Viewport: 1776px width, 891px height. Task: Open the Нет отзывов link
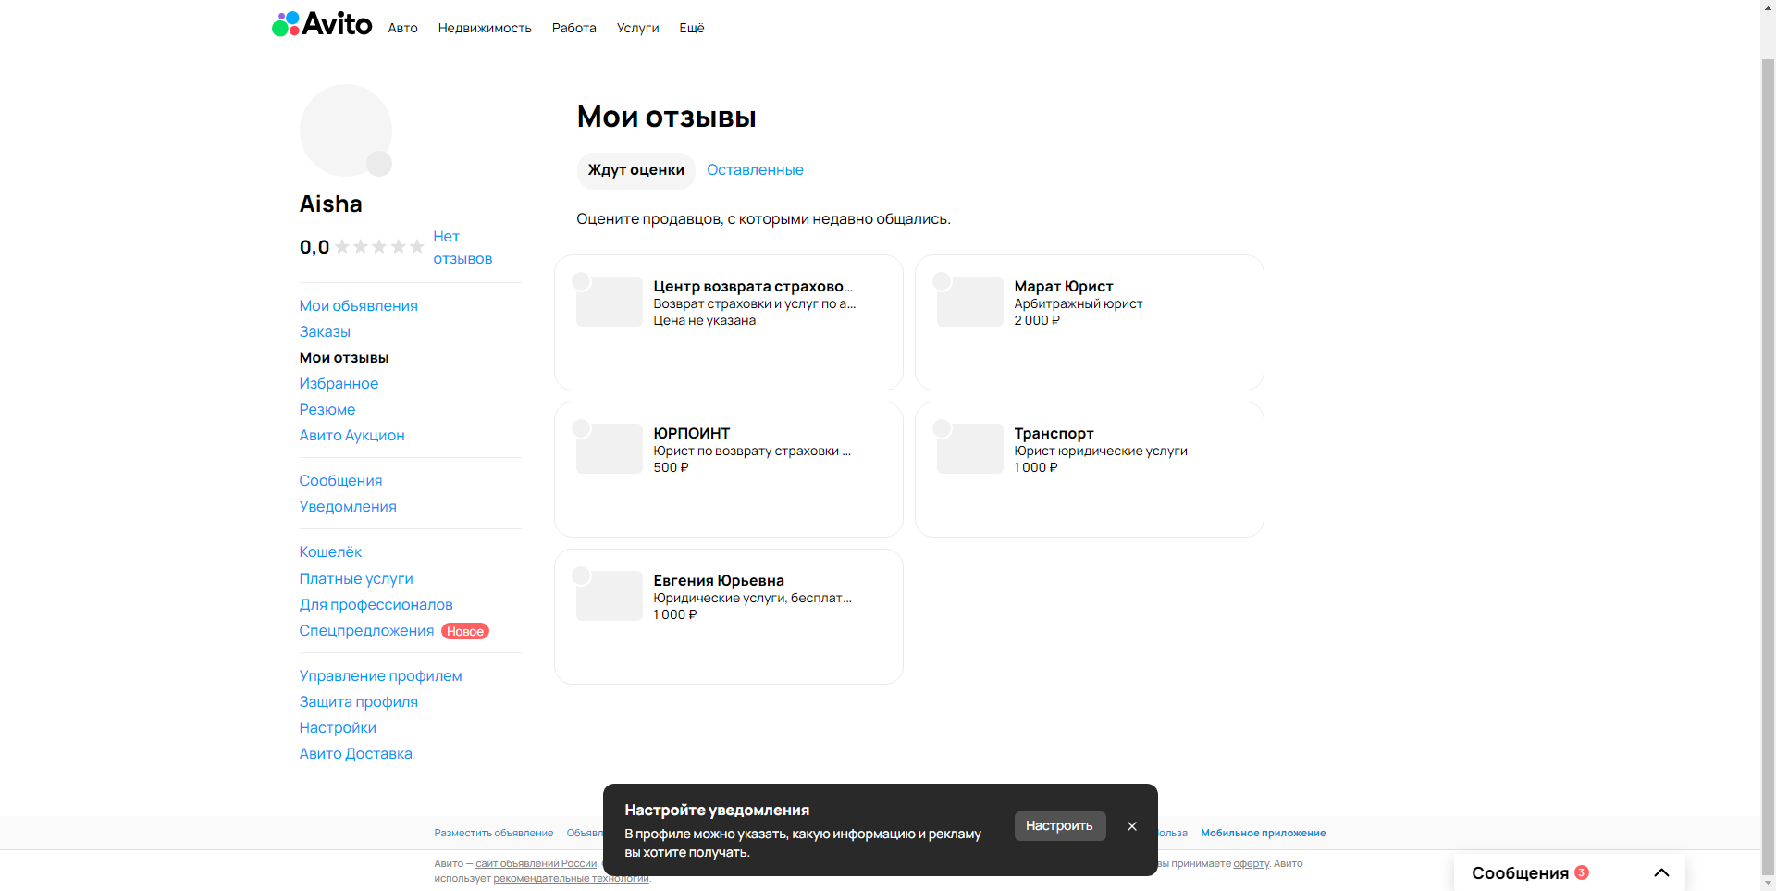462,248
